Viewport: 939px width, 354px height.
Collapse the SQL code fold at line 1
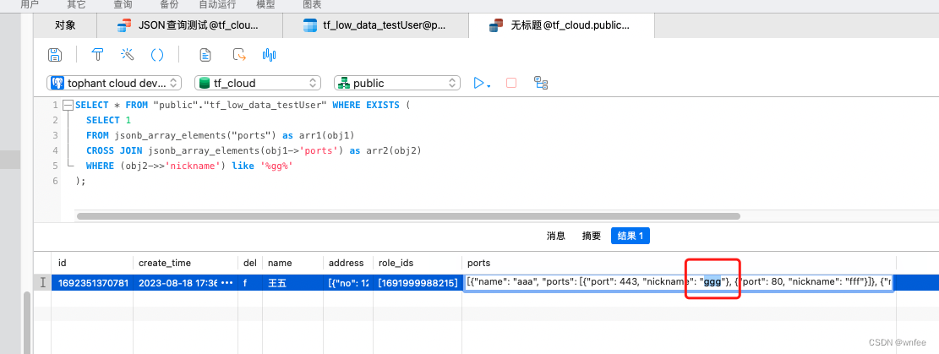(68, 105)
